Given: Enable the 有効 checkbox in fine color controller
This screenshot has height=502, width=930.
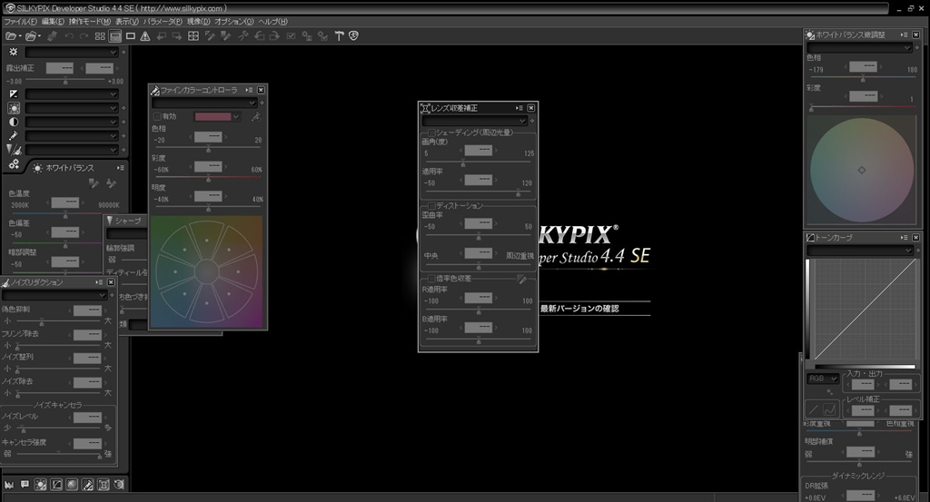Looking at the screenshot, I should (x=157, y=117).
